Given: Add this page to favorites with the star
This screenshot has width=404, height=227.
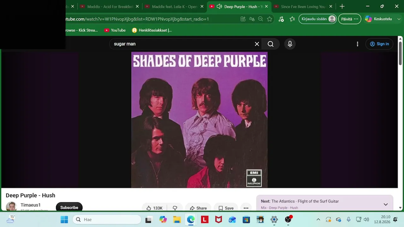Looking at the screenshot, I should (x=270, y=19).
